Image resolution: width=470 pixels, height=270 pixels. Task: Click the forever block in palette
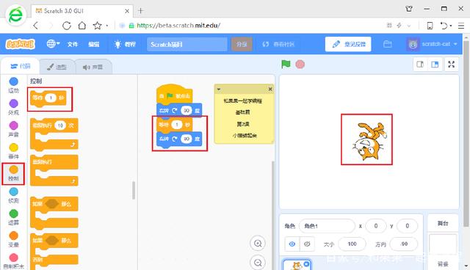coord(54,171)
